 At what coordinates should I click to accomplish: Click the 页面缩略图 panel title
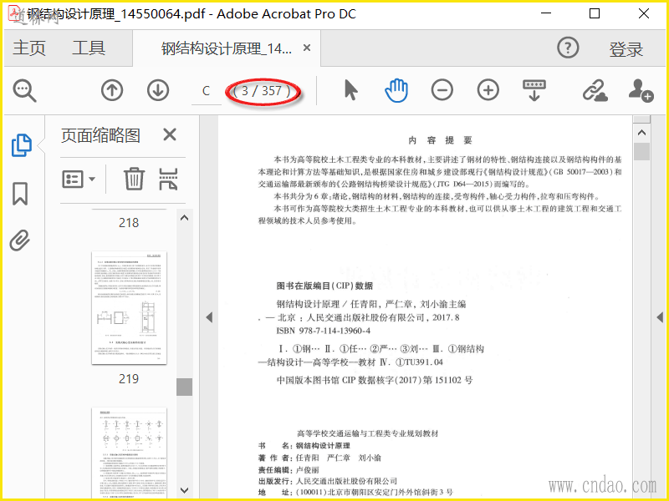click(x=100, y=135)
